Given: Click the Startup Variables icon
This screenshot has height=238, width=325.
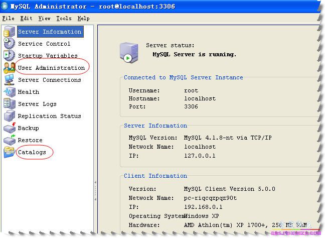Looking at the screenshot, I should (10, 55).
